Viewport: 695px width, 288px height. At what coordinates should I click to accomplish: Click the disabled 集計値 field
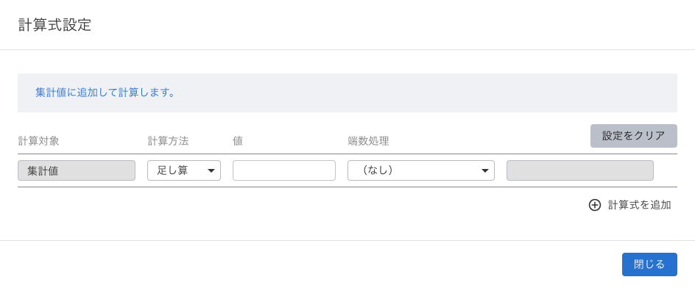tap(77, 170)
